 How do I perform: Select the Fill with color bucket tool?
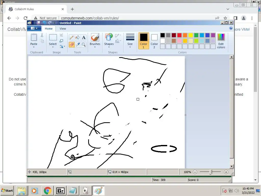(x=77, y=37)
